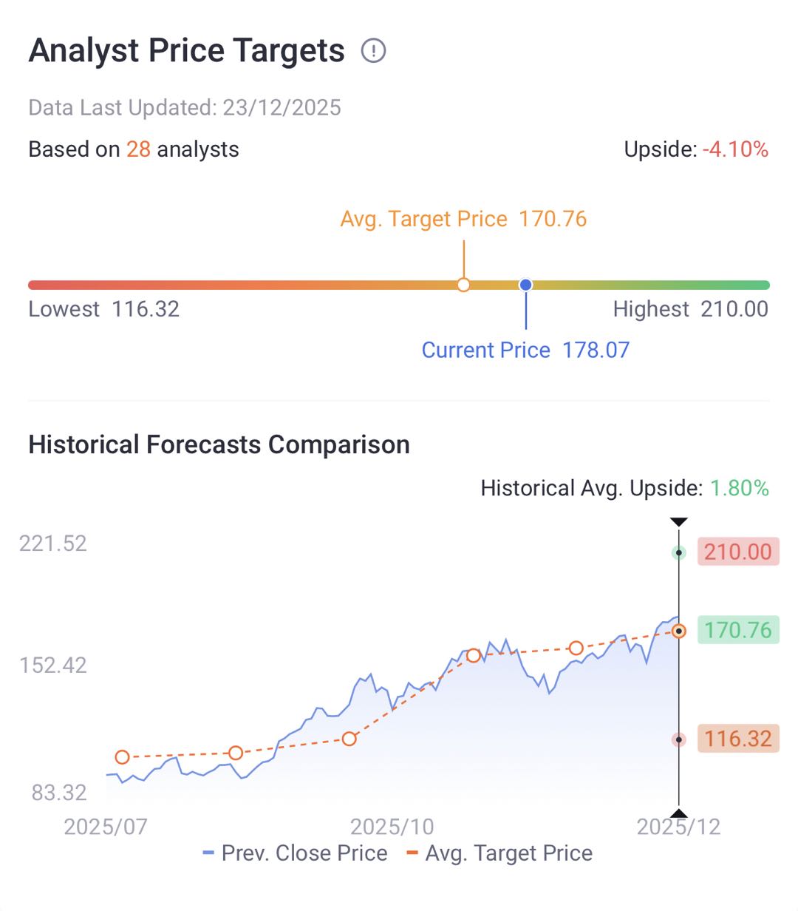This screenshot has height=911, width=798.
Task: Toggle the Prev. Close Price legend series
Action: pyautogui.click(x=296, y=853)
